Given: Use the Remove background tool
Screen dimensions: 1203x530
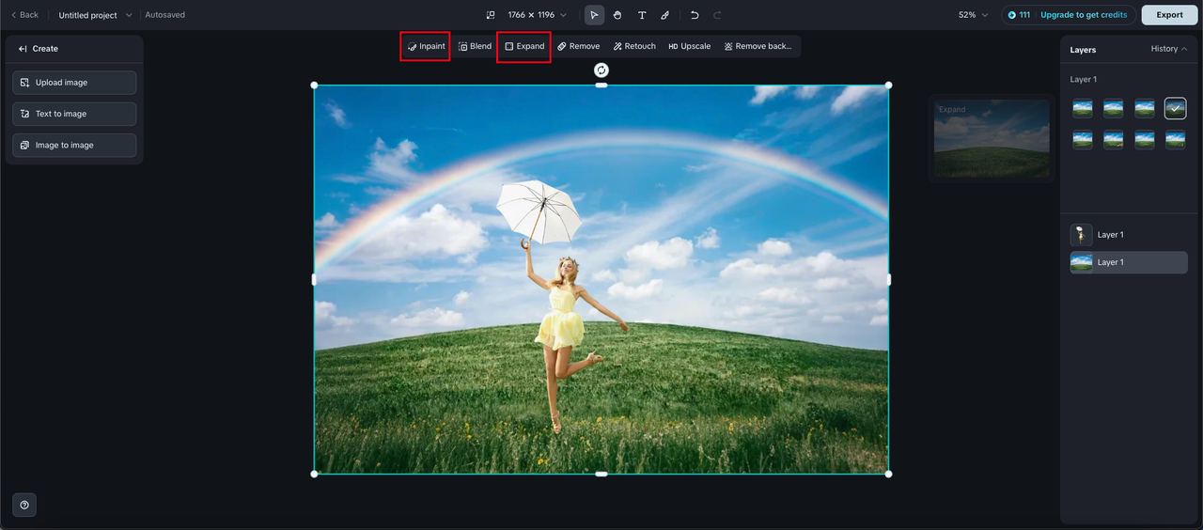Looking at the screenshot, I should tap(758, 46).
